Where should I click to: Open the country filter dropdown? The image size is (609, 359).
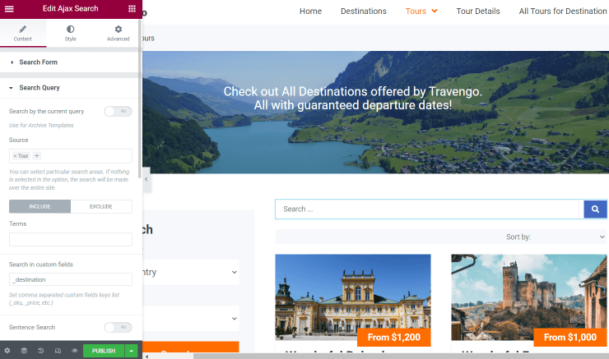(x=191, y=272)
